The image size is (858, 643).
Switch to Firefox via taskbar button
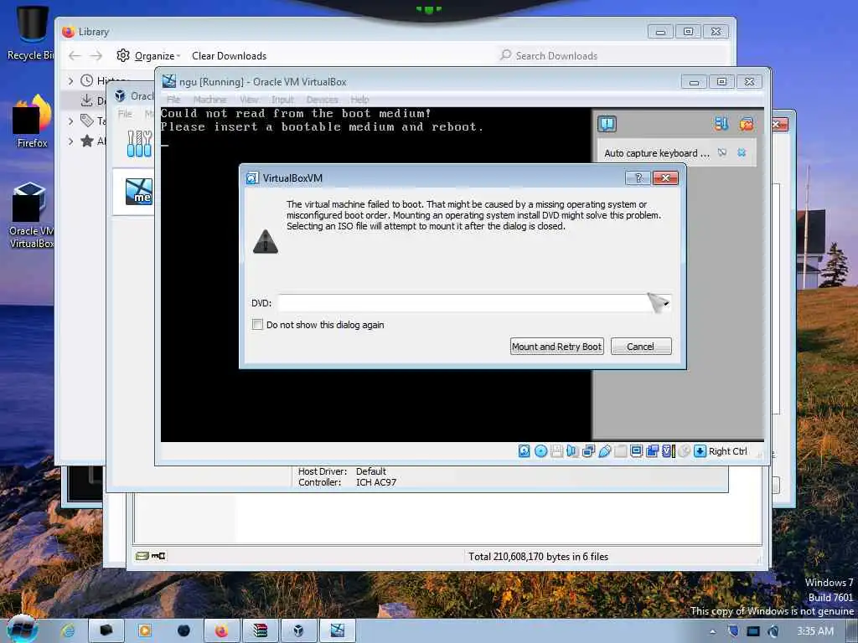[221, 630]
